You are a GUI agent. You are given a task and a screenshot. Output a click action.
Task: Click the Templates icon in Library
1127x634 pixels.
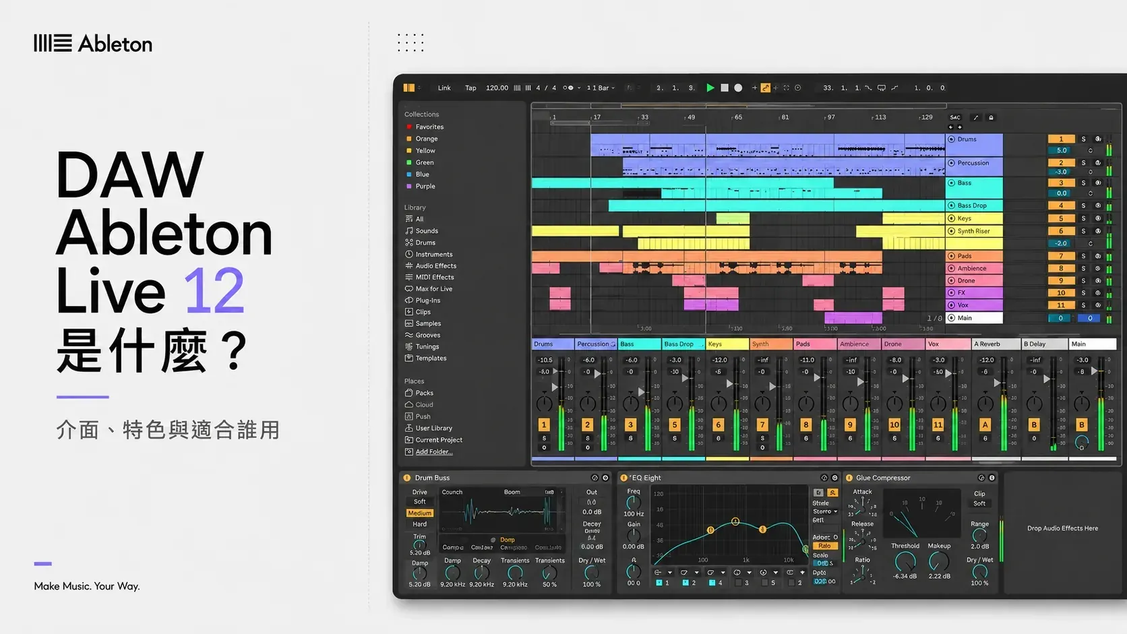(x=408, y=358)
